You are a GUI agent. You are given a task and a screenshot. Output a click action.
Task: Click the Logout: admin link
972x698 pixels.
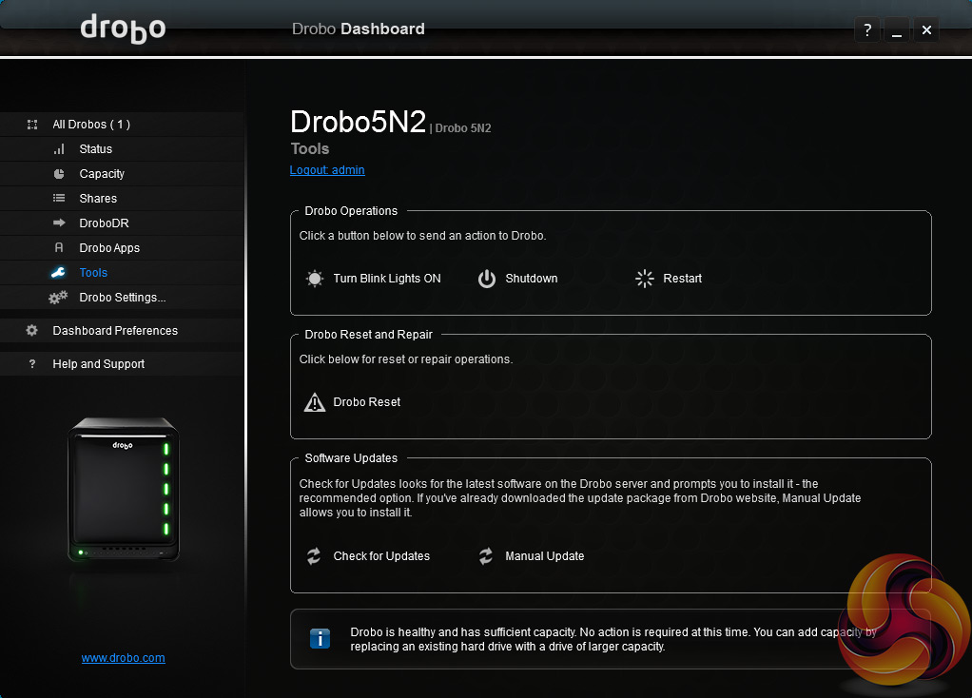(x=327, y=170)
